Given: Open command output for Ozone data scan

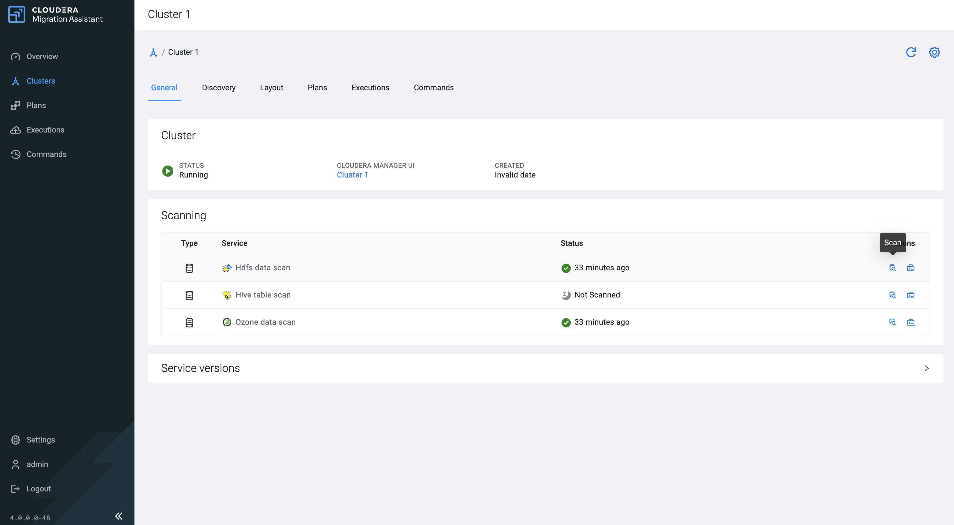Looking at the screenshot, I should tap(911, 322).
